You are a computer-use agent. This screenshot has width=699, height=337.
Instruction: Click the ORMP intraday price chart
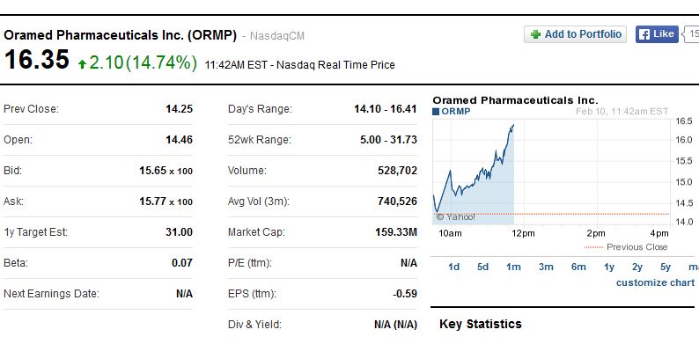point(551,172)
